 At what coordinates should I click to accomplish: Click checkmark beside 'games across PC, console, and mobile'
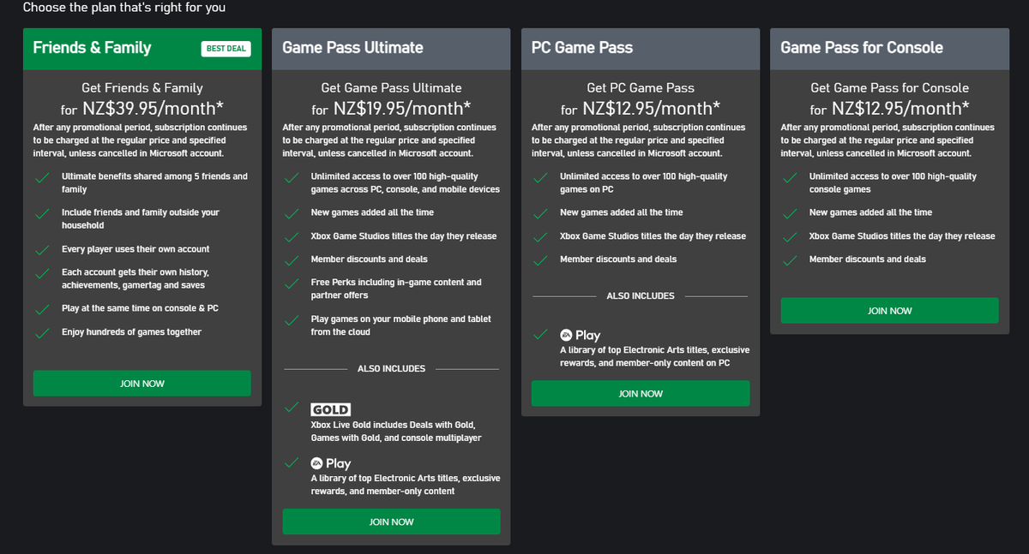click(292, 178)
